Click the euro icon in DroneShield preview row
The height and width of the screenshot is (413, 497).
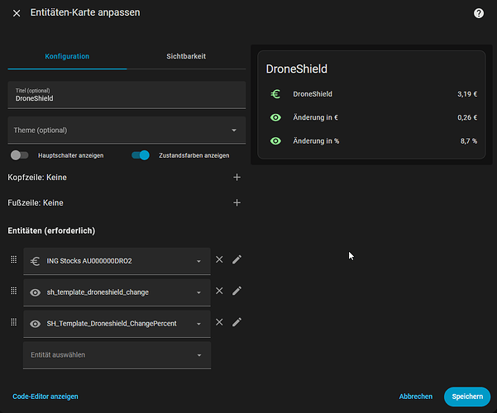(275, 94)
